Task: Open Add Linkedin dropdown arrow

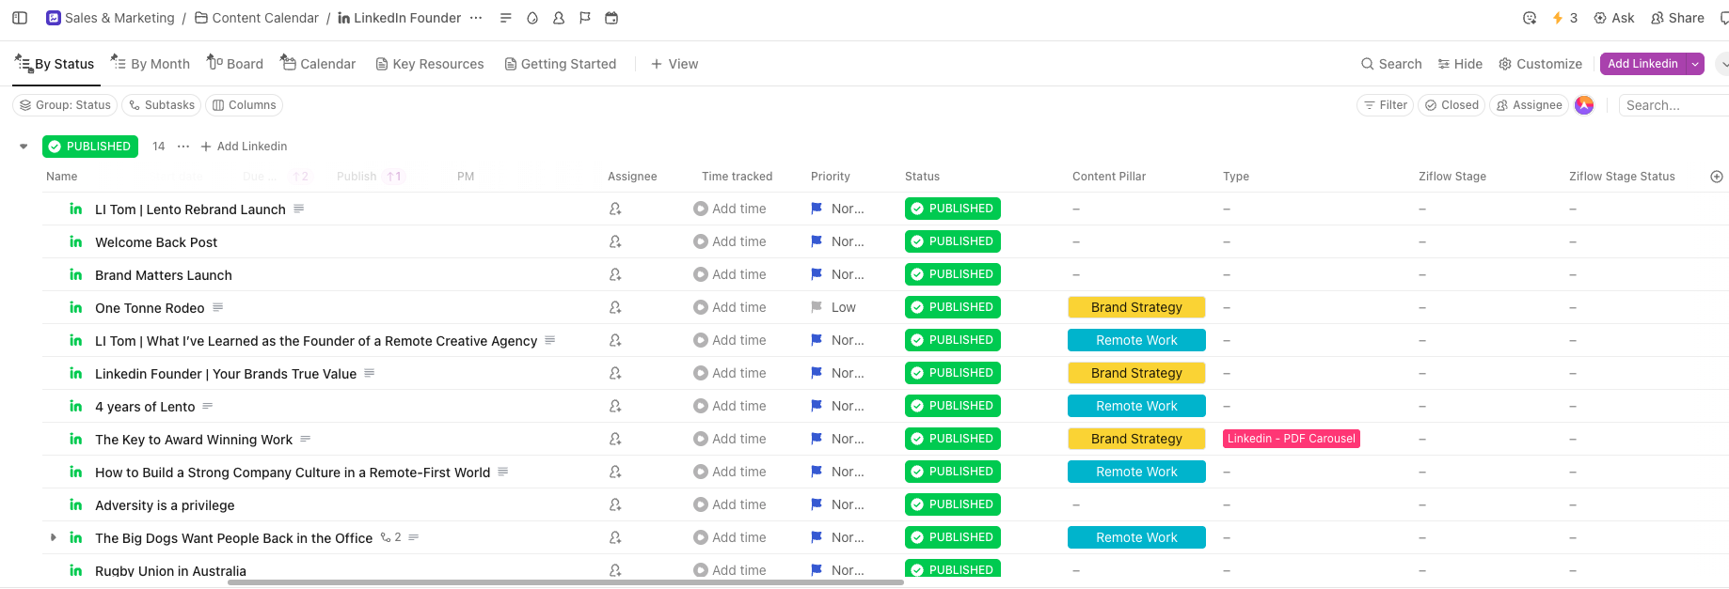Action: click(1695, 64)
